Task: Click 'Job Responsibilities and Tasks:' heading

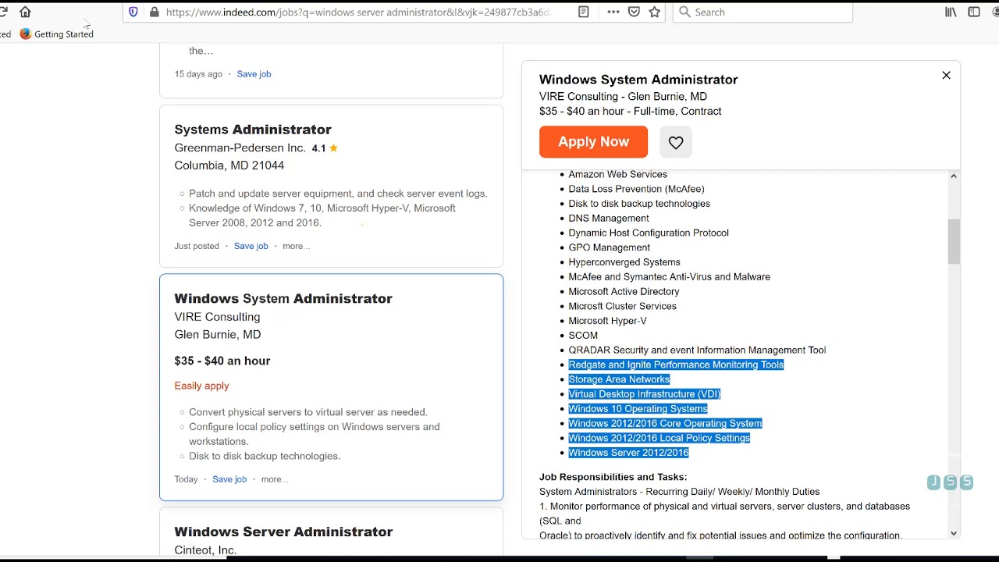Action: coord(613,477)
